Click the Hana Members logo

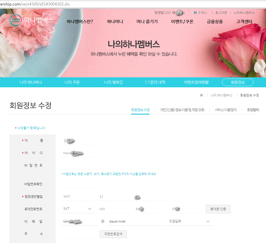[x=31, y=20]
